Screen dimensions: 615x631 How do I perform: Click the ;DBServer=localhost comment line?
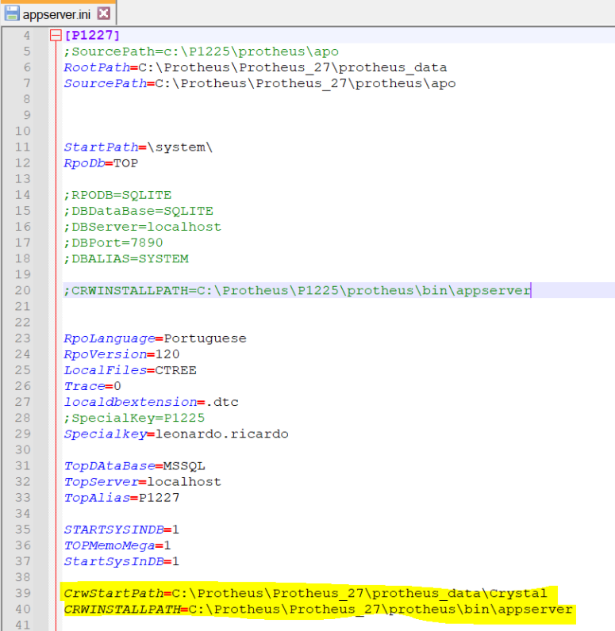tap(143, 227)
